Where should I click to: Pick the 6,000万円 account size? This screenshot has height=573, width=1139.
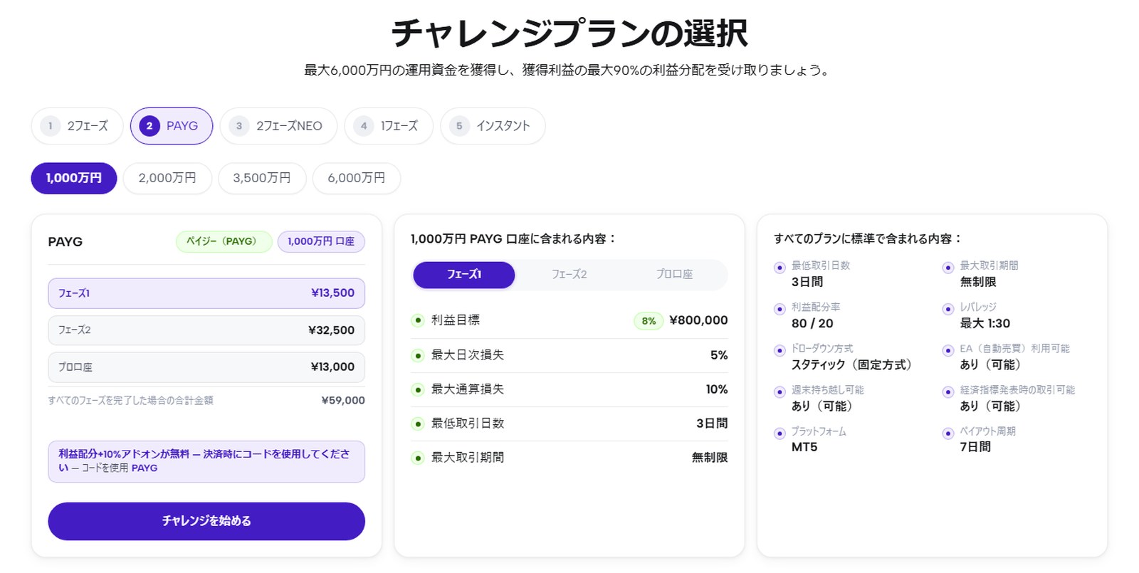[x=357, y=178]
